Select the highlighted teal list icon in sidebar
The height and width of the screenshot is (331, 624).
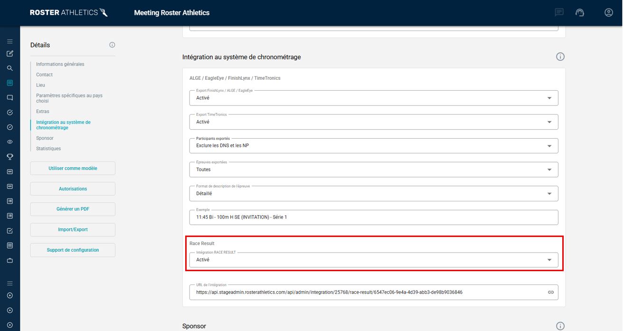tap(10, 83)
